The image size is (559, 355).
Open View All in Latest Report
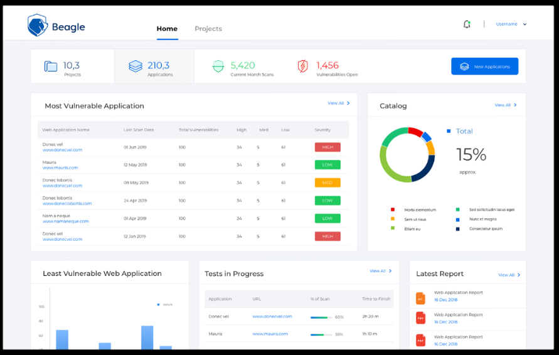click(509, 275)
